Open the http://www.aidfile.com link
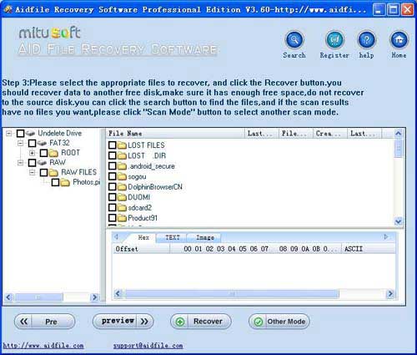The width and height of the screenshot is (417, 355). coord(43,346)
